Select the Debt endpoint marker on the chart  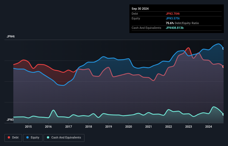coord(223,67)
